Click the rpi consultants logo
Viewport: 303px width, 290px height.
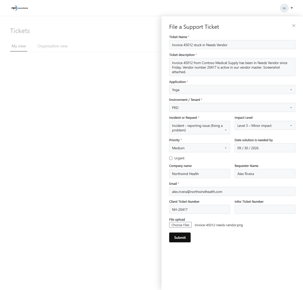point(20,8)
